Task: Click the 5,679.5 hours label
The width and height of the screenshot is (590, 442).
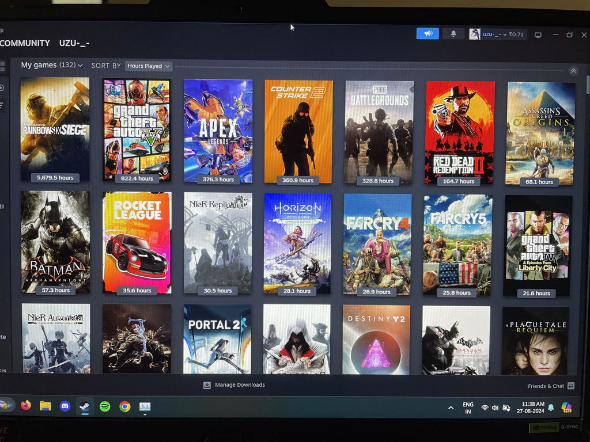Action: tap(55, 177)
